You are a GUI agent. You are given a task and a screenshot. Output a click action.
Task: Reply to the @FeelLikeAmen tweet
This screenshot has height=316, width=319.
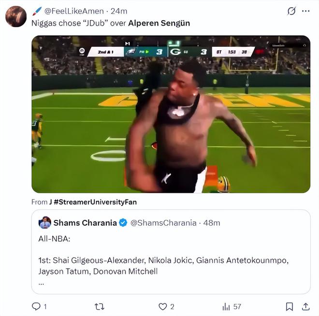point(36,306)
